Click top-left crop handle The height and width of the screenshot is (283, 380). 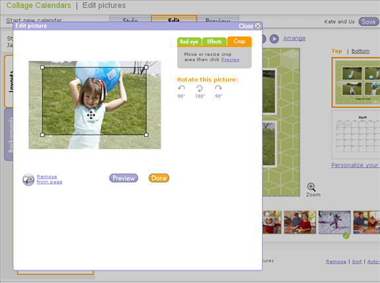point(42,67)
